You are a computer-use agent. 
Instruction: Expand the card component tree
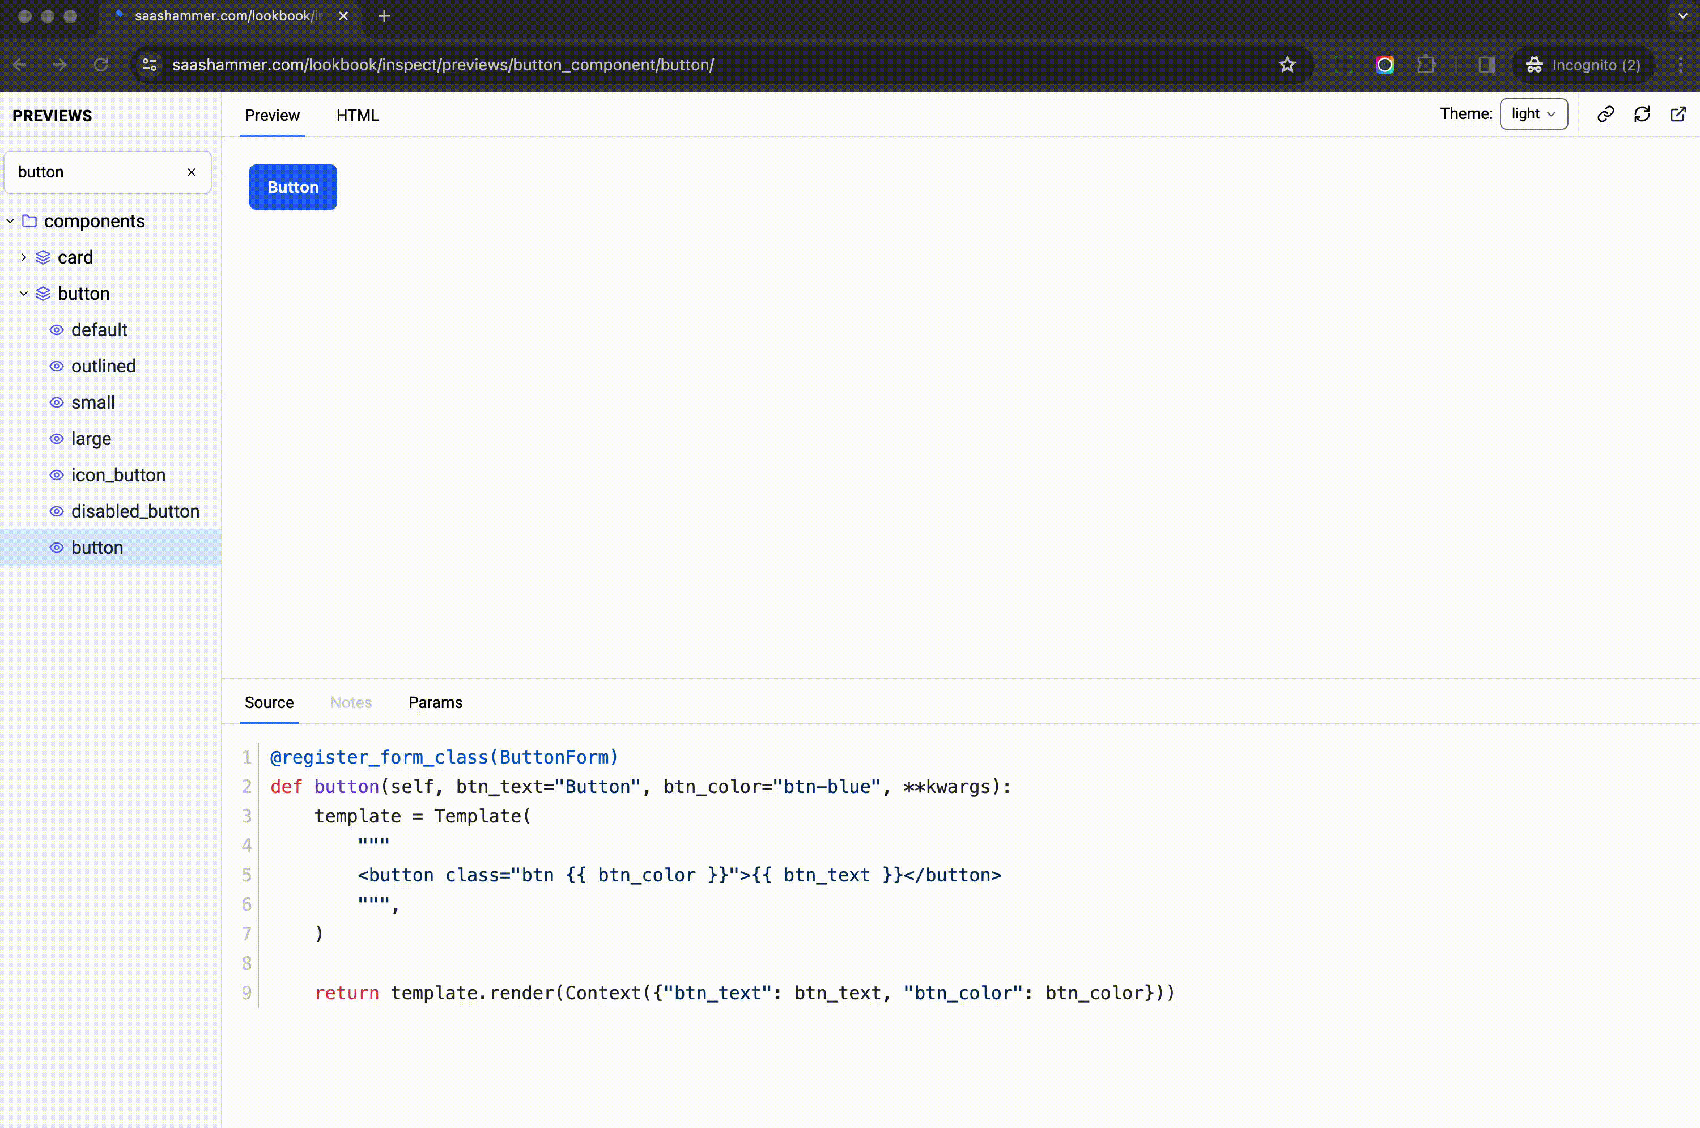(x=24, y=257)
